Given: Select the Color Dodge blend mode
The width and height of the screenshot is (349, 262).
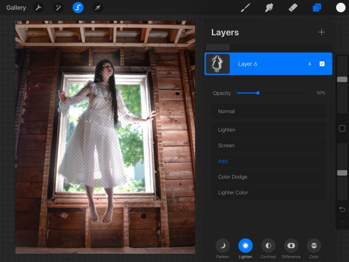Looking at the screenshot, I should pyautogui.click(x=232, y=177).
